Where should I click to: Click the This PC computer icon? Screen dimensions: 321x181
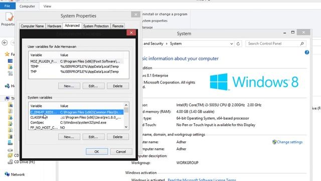click(7, 99)
